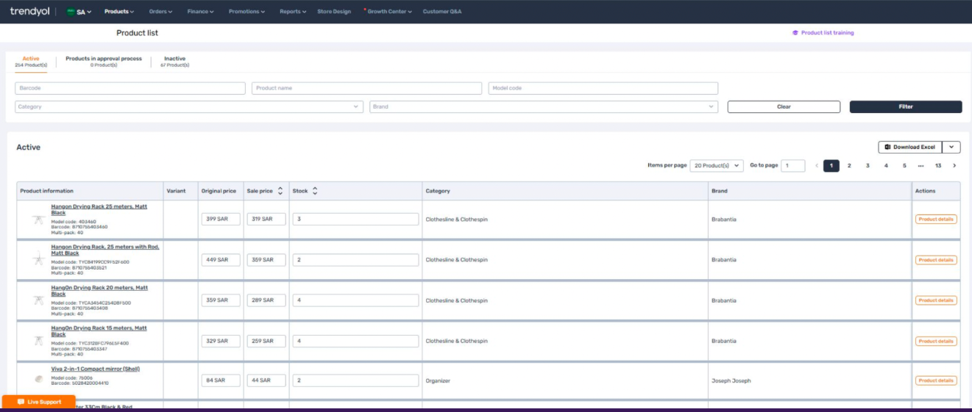The width and height of the screenshot is (972, 412).
Task: Go to the previous page arrow
Action: click(815, 166)
